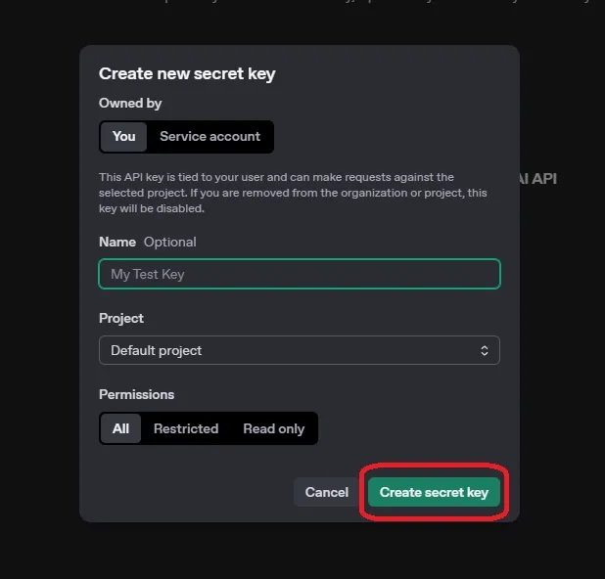605x579 pixels.
Task: Click the "Owned by" section label
Action: tap(130, 103)
